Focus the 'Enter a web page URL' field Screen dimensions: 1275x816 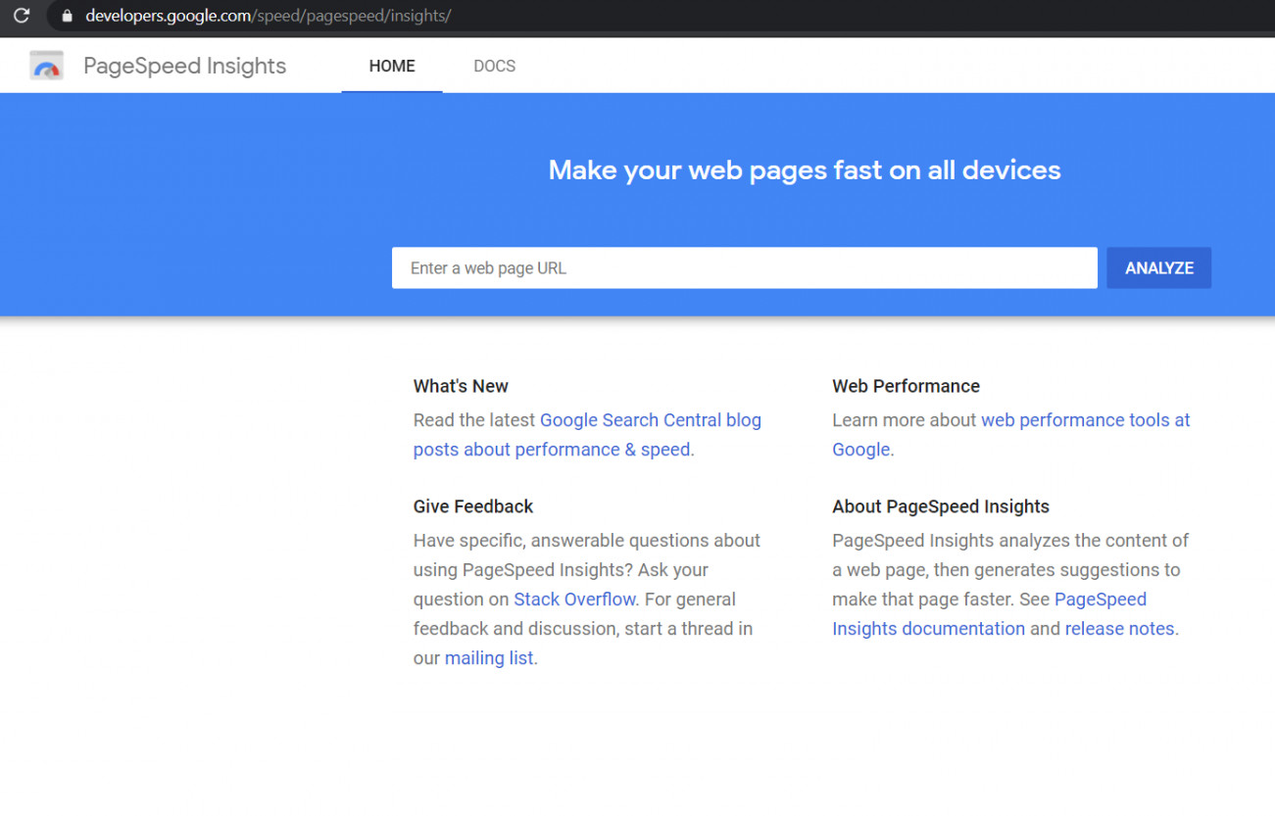744,267
